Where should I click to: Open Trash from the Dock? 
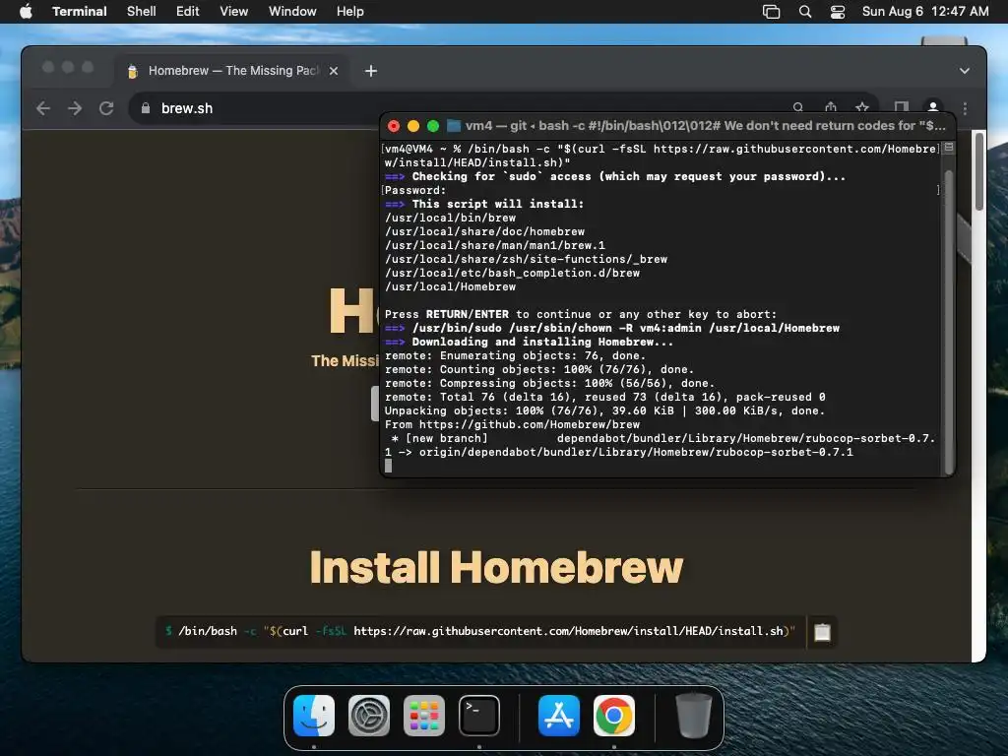coord(694,716)
